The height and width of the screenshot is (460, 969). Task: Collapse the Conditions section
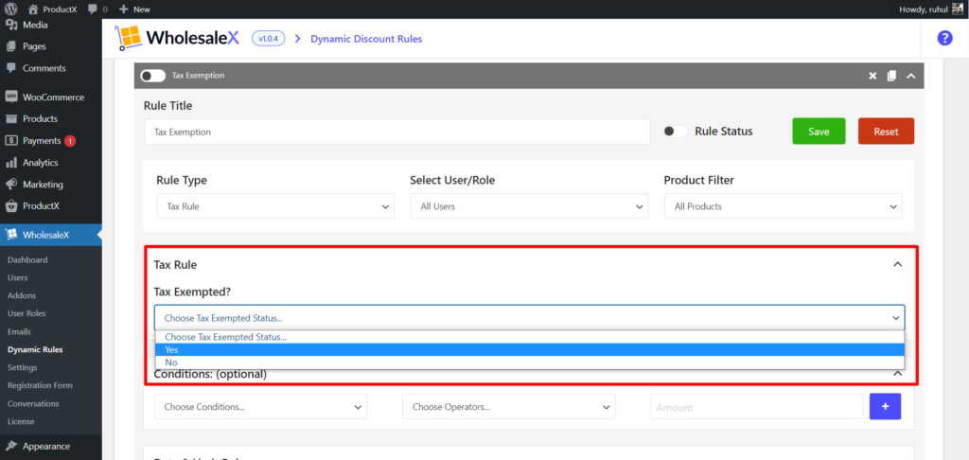[898, 373]
